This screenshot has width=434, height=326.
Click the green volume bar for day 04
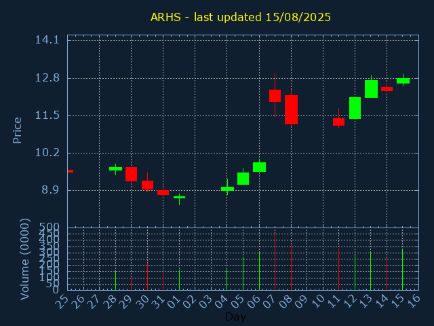click(227, 279)
